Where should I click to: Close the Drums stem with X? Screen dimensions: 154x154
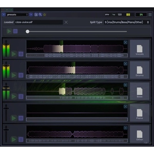pyautogui.click(x=126, y=64)
